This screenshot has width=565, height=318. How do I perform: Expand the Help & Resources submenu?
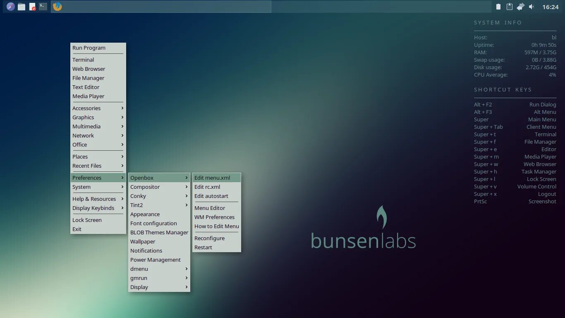pyautogui.click(x=98, y=199)
